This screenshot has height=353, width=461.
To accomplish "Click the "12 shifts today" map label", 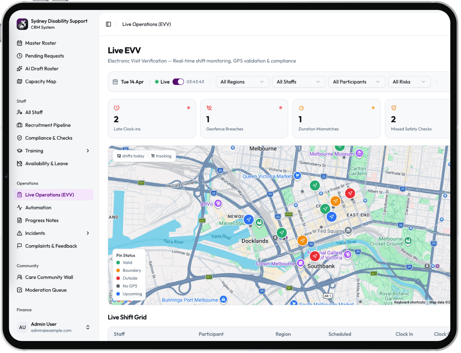I will click(x=130, y=156).
